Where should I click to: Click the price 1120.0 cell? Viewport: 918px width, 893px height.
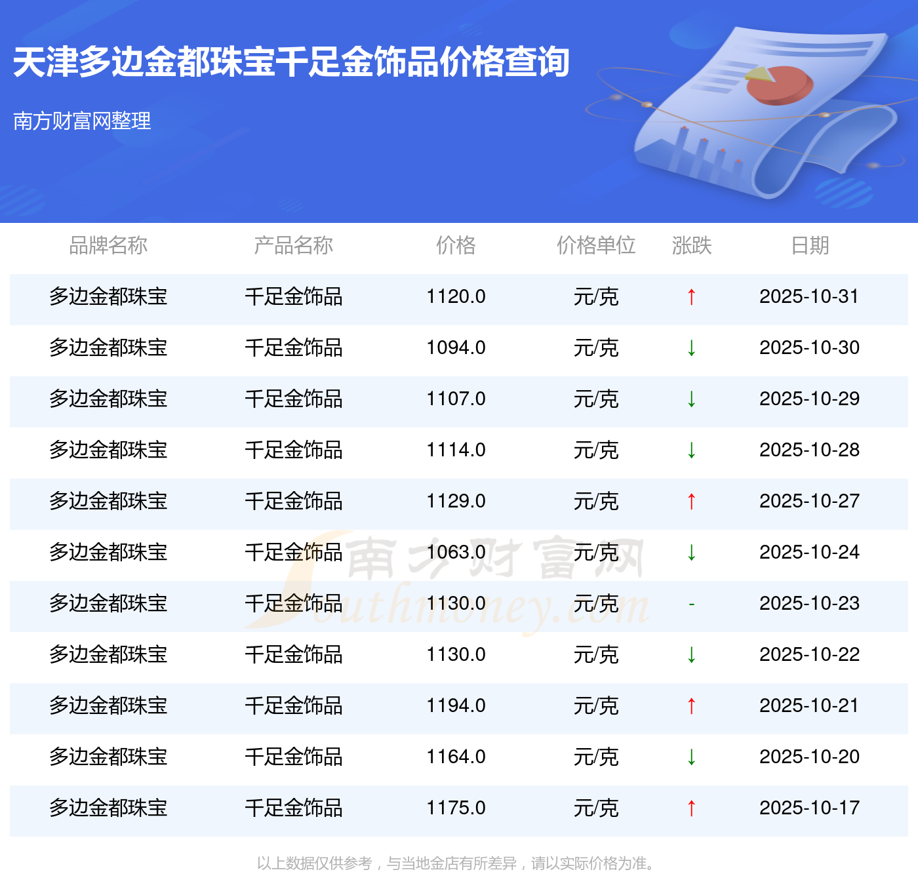(456, 297)
